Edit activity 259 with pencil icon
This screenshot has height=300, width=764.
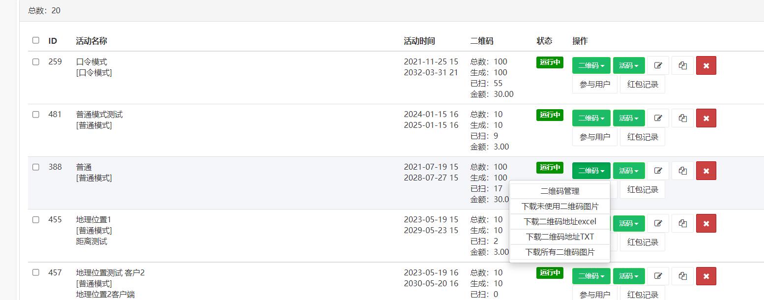pos(658,65)
